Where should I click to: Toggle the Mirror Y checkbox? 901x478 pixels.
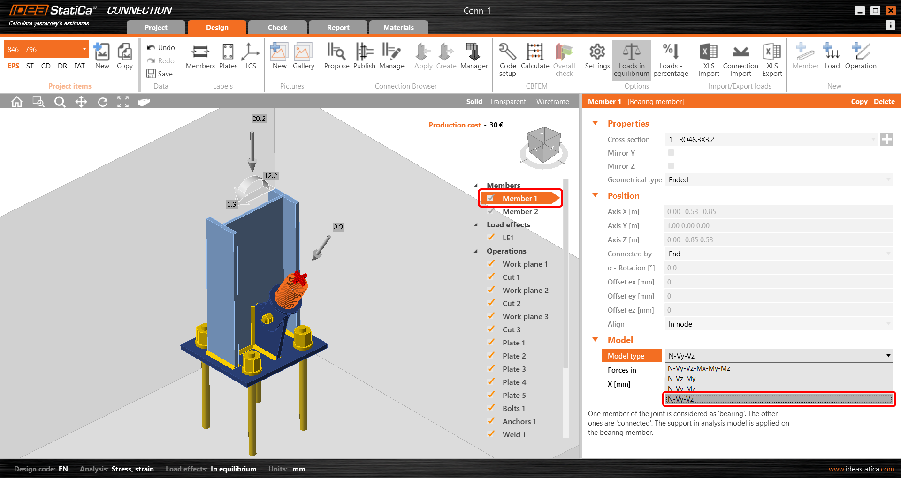pyautogui.click(x=671, y=153)
